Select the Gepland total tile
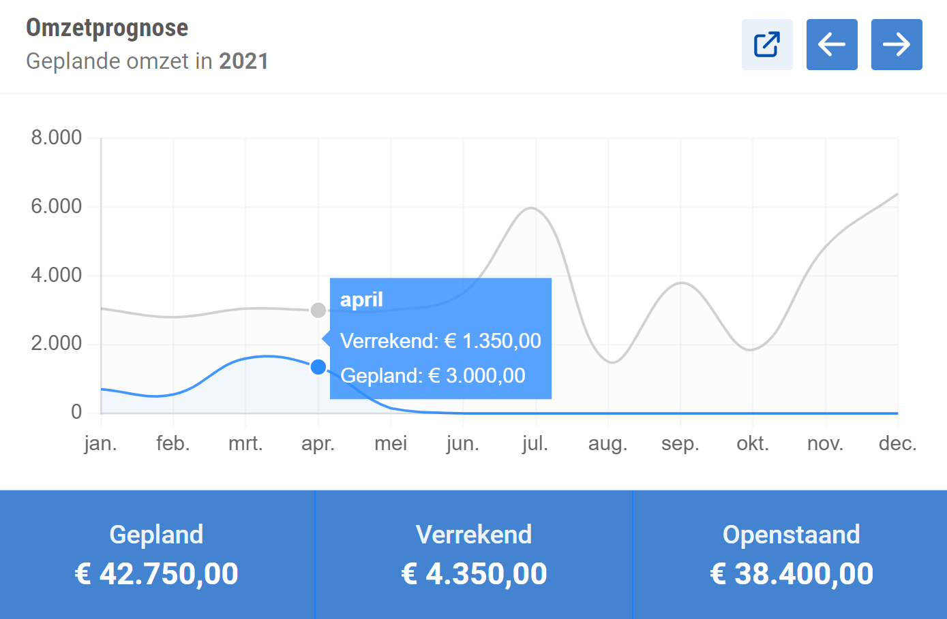 click(x=157, y=554)
